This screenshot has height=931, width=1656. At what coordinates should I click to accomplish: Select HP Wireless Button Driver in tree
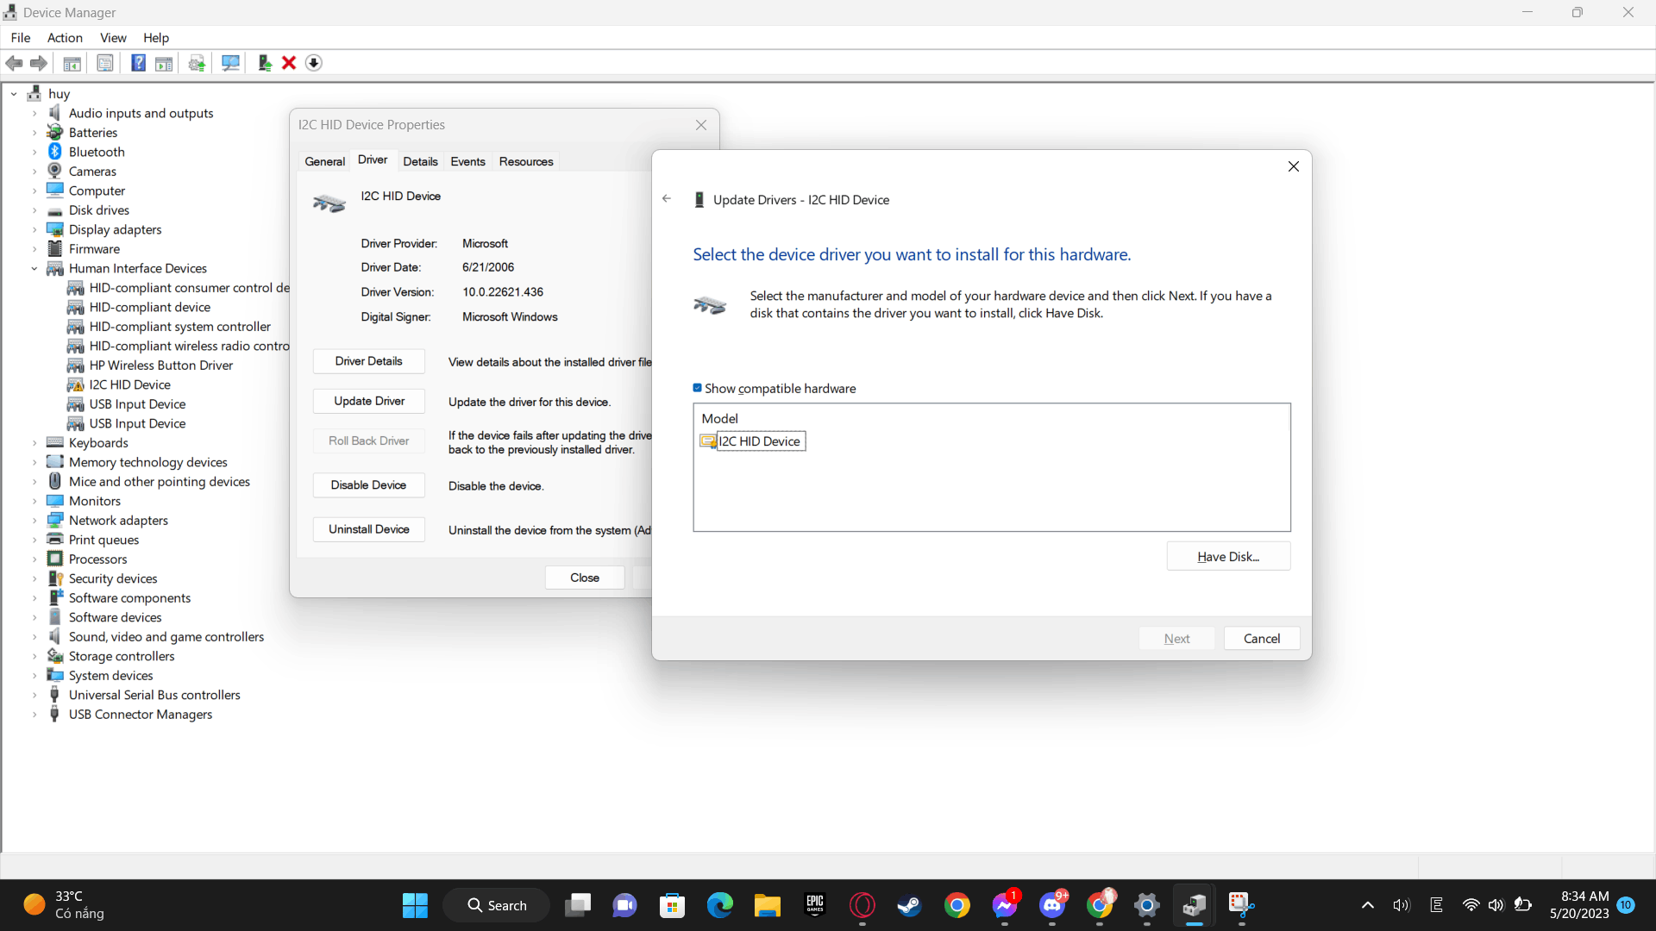click(x=161, y=365)
